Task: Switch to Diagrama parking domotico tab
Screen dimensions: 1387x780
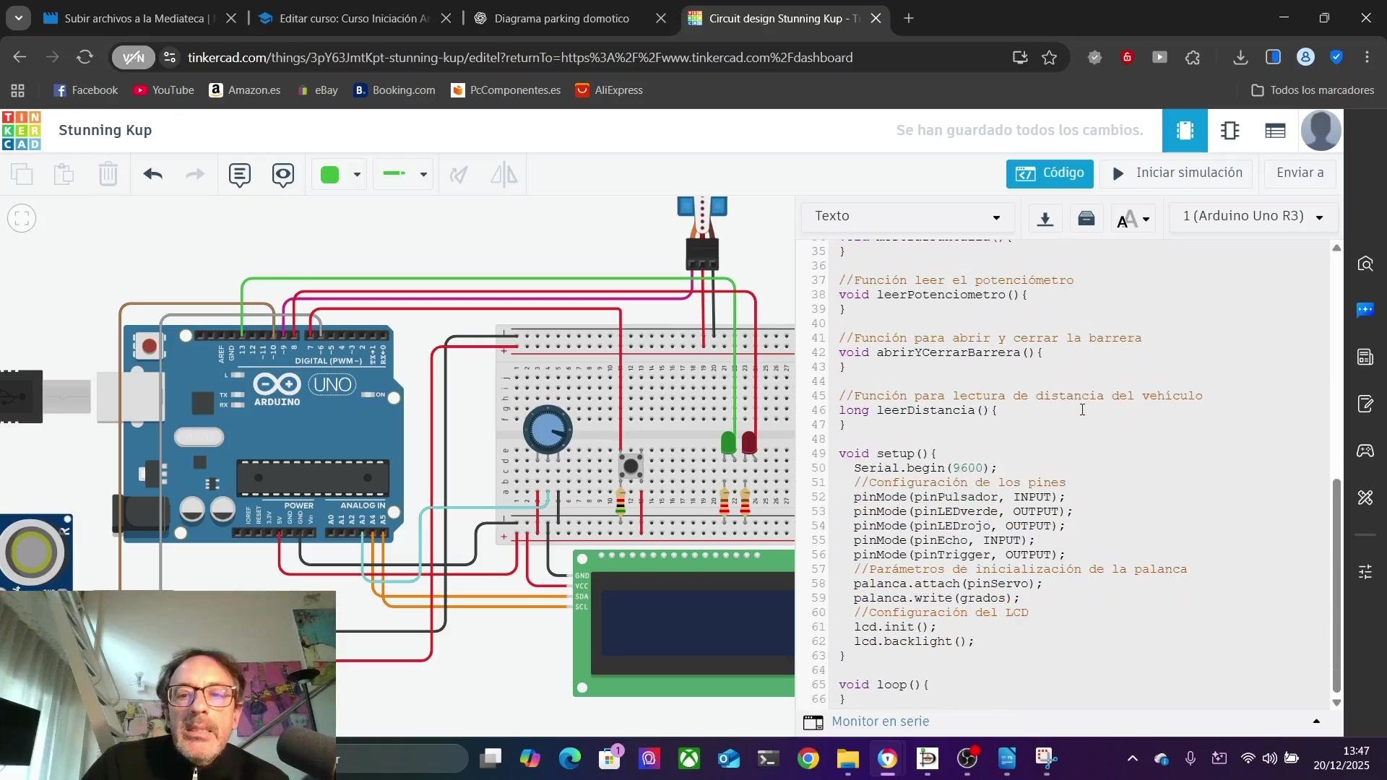Action: 561,18
